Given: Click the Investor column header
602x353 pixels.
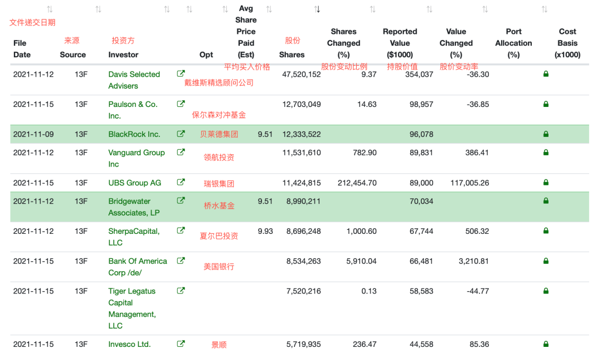Looking at the screenshot, I should click(123, 55).
